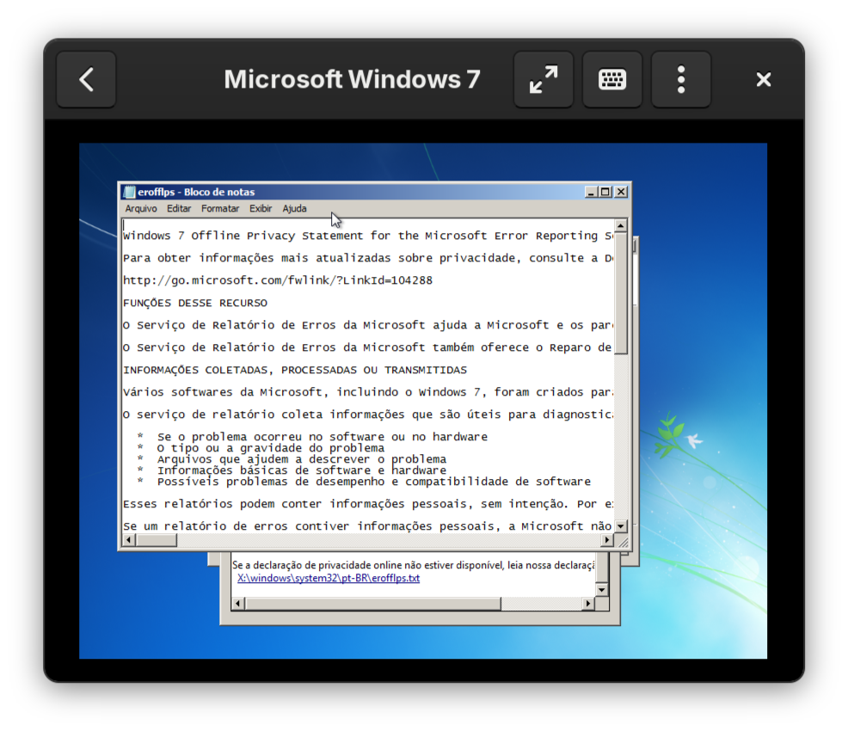Open the Editar menu
The height and width of the screenshot is (731, 848).
179,209
